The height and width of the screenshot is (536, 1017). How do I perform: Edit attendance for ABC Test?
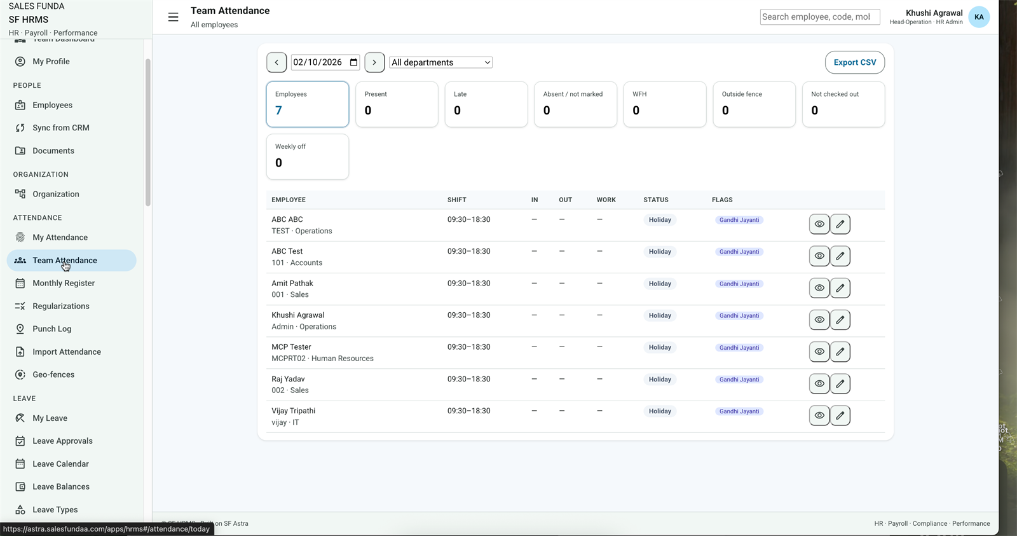pos(840,256)
